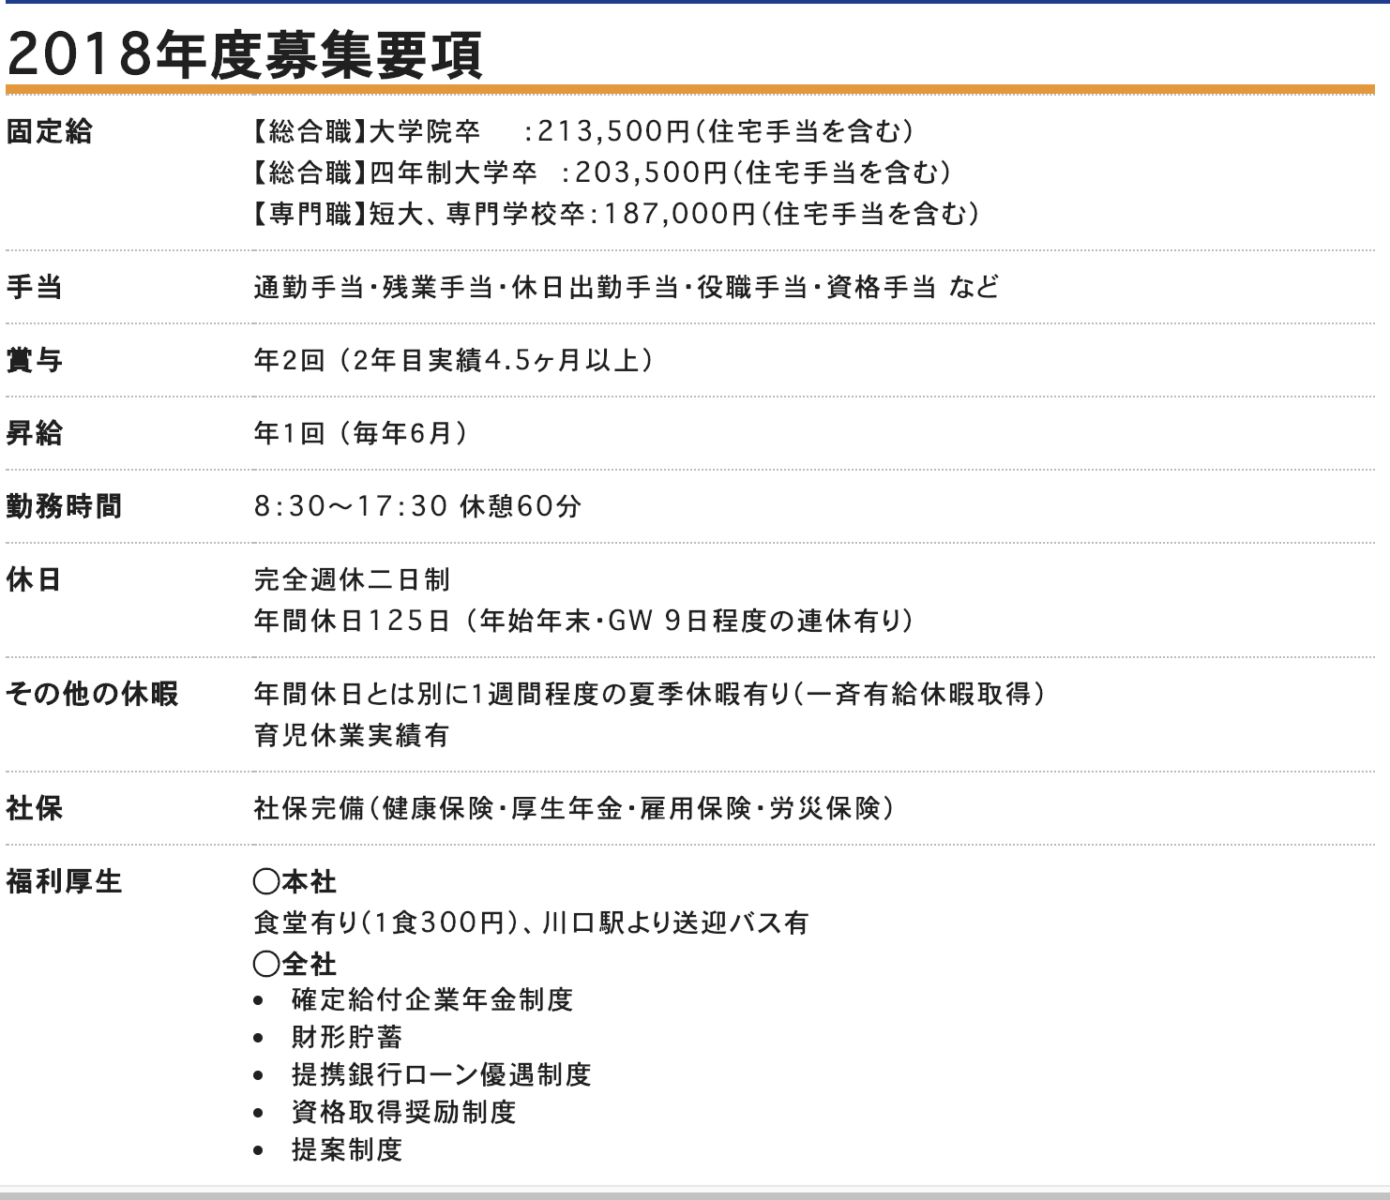Click the 社保完備 insurance text
Screen dimensions: 1390x1200
click(573, 808)
